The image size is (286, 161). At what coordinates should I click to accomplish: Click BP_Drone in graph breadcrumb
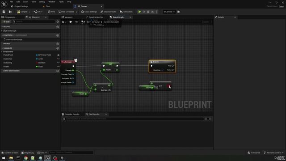tap(93, 22)
